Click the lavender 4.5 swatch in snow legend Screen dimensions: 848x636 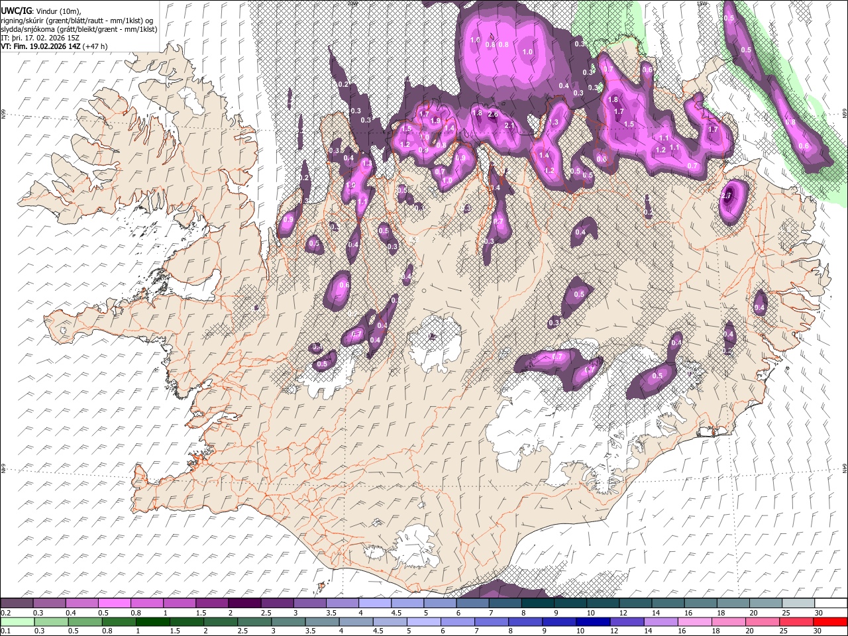pyautogui.click(x=407, y=603)
